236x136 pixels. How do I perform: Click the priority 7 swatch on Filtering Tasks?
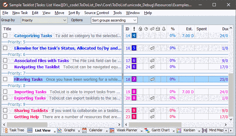point(134,79)
